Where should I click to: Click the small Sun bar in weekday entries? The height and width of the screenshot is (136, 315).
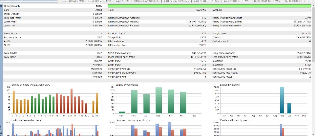pyautogui.click(x=122, y=113)
